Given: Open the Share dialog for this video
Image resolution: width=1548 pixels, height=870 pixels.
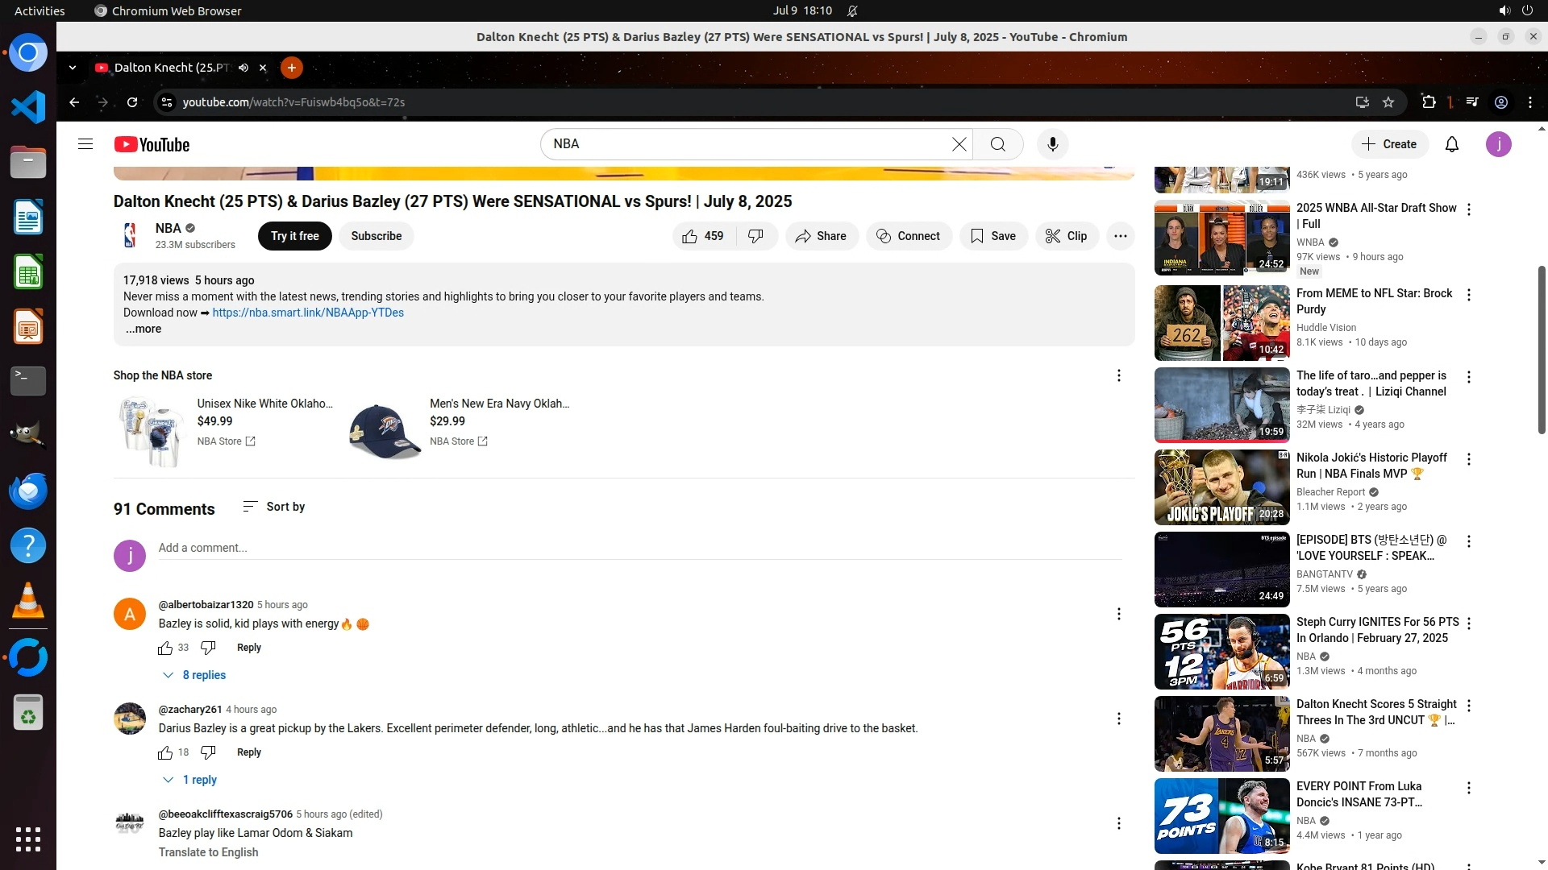Looking at the screenshot, I should (x=821, y=236).
